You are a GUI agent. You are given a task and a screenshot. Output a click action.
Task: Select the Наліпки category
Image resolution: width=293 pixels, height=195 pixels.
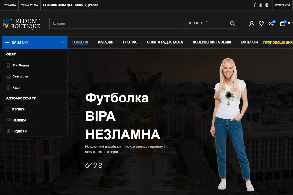(35, 120)
